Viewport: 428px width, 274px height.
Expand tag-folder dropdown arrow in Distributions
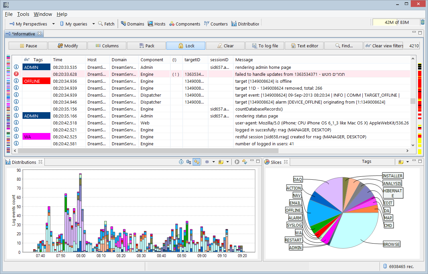(227, 162)
